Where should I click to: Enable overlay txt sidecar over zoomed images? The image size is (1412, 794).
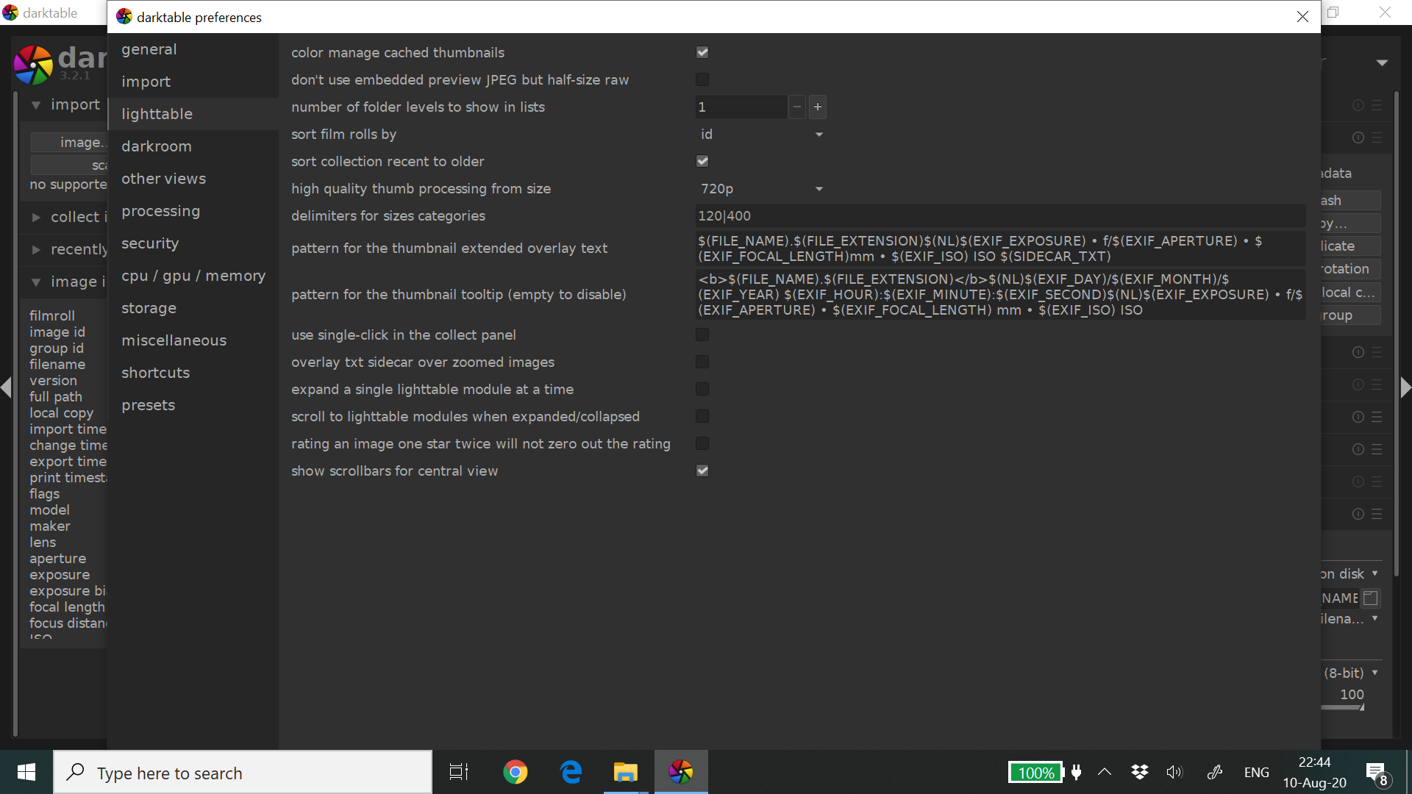702,362
